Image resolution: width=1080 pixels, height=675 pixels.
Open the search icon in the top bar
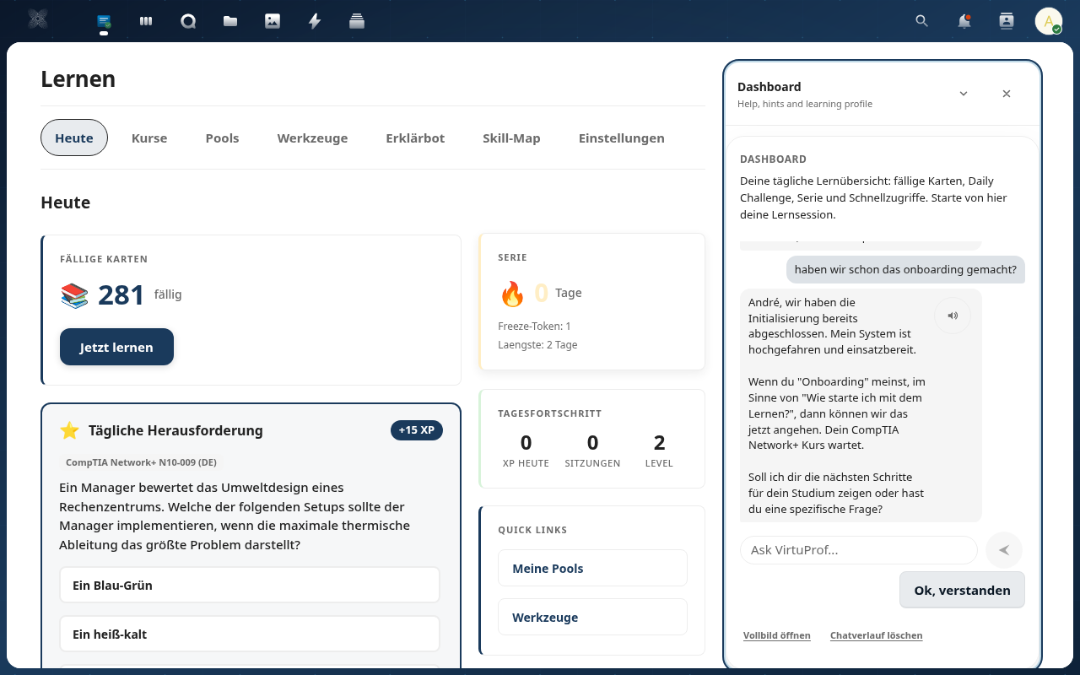[921, 20]
